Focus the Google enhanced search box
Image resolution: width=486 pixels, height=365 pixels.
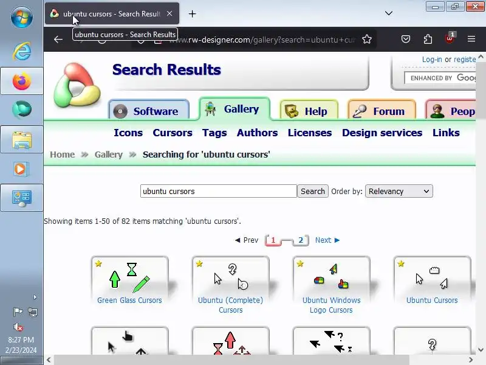point(440,78)
